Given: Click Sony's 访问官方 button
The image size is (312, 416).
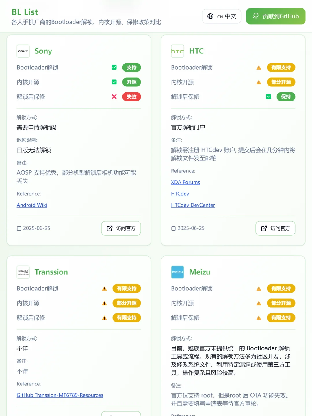Looking at the screenshot, I should (x=121, y=228).
